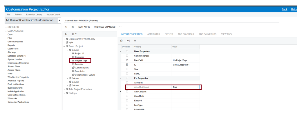This screenshot has width=297, height=114.
Task: Expand the Dialogs node
Action: 64,93
